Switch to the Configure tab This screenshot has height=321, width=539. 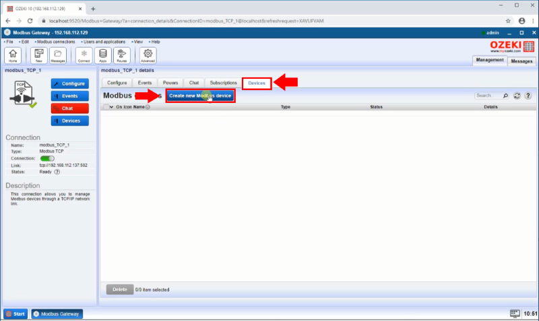117,83
